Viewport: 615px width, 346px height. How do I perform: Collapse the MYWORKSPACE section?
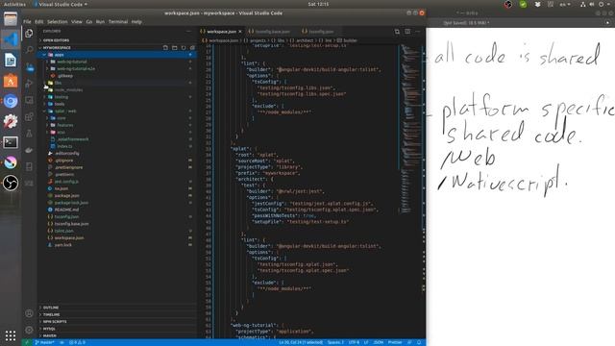[x=100, y=47]
